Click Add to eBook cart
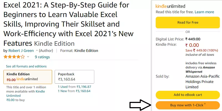The image size is (222, 111). click(188, 95)
